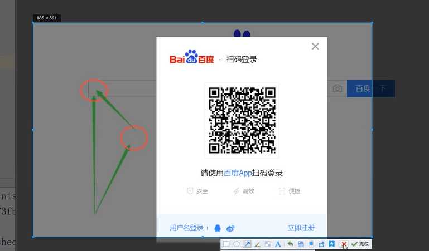The height and width of the screenshot is (251, 429).
Task: Select the arrow annotation tool
Action: click(x=247, y=244)
